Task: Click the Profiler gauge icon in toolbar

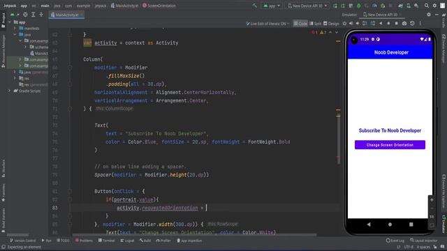Action: pos(374,6)
